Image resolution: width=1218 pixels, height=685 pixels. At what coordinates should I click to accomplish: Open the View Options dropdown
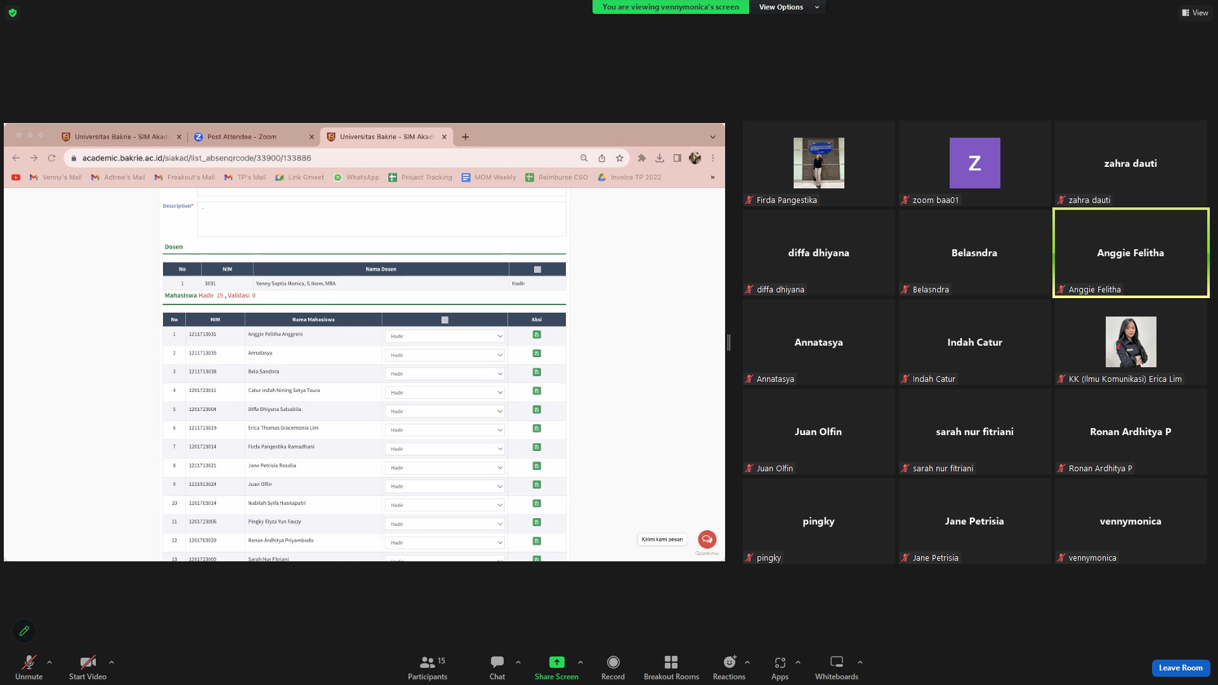coord(789,7)
